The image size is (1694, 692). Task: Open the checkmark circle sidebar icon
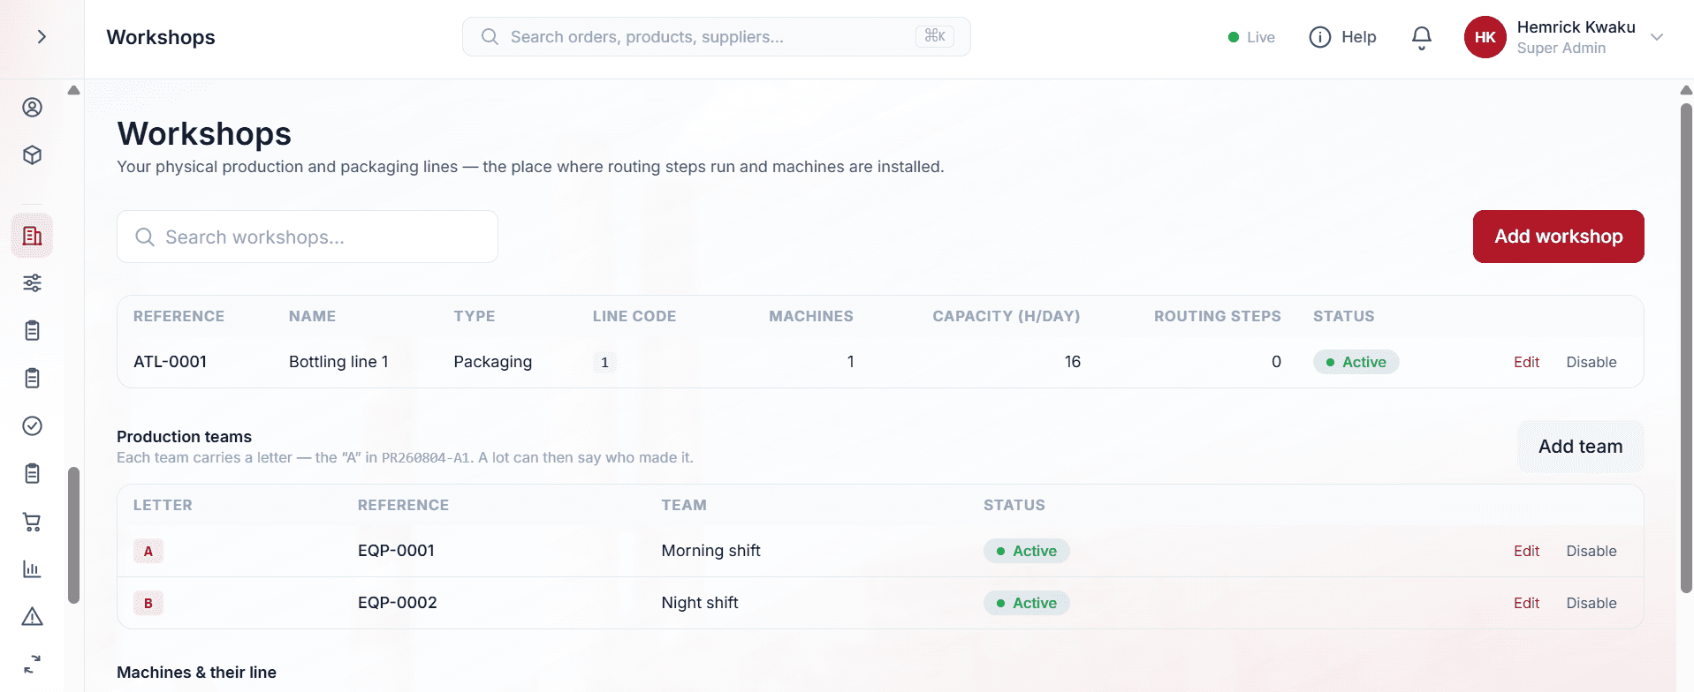click(x=32, y=426)
